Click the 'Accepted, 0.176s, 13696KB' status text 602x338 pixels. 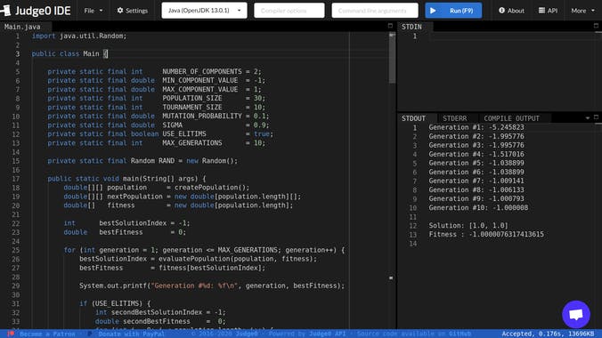click(x=548, y=334)
